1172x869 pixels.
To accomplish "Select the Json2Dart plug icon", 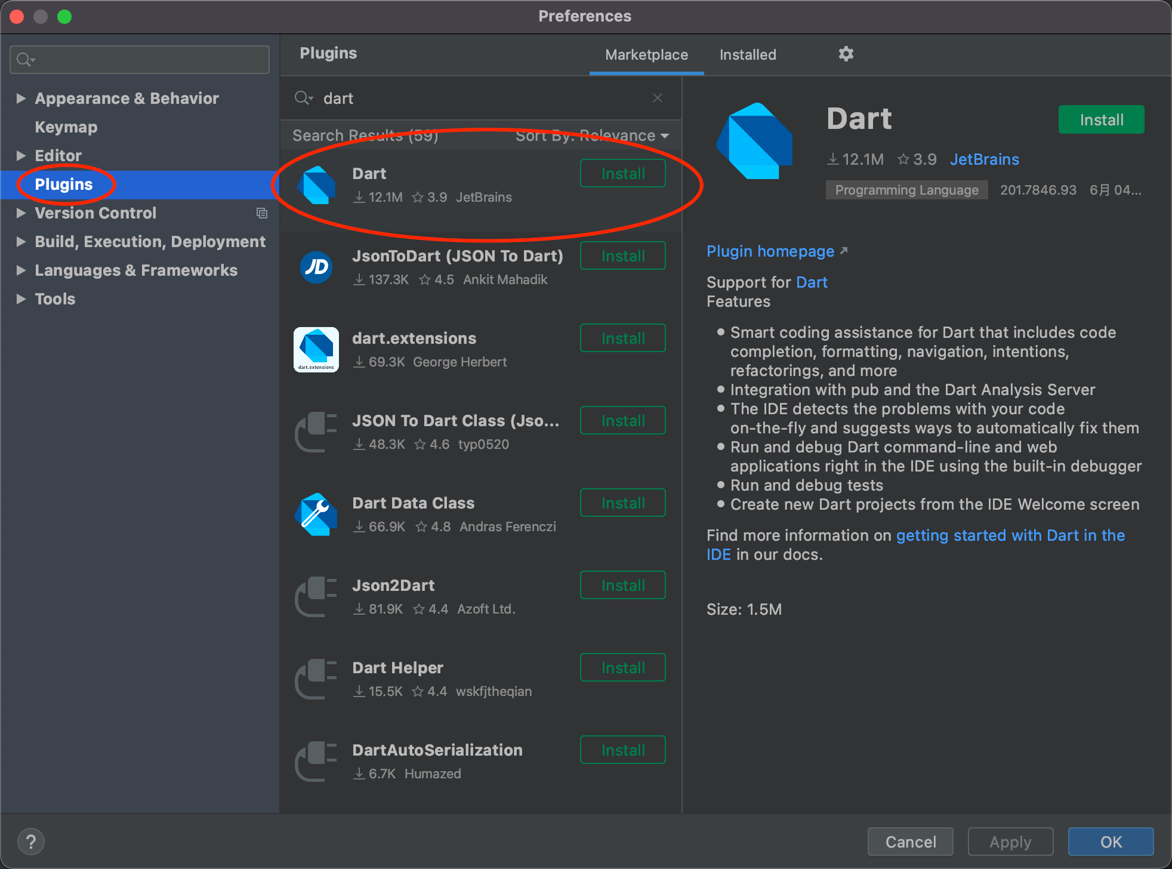I will click(316, 597).
